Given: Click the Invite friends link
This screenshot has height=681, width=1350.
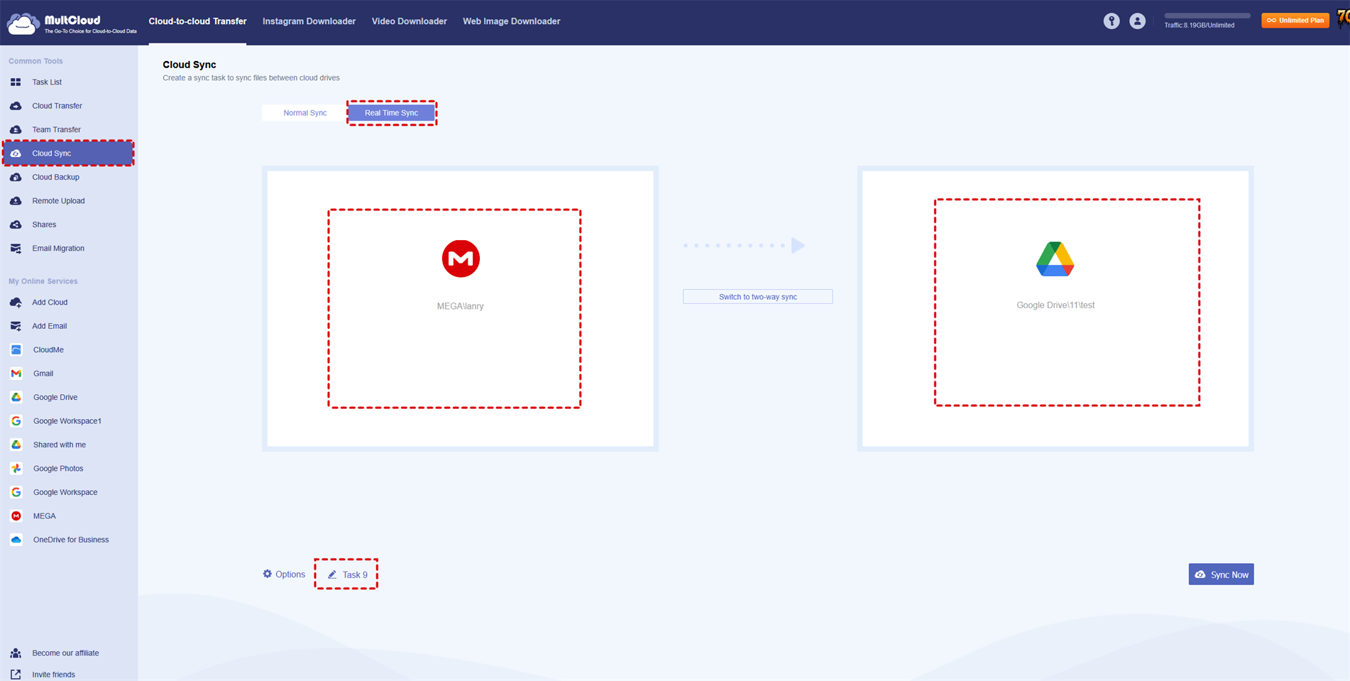Looking at the screenshot, I should [x=53, y=675].
